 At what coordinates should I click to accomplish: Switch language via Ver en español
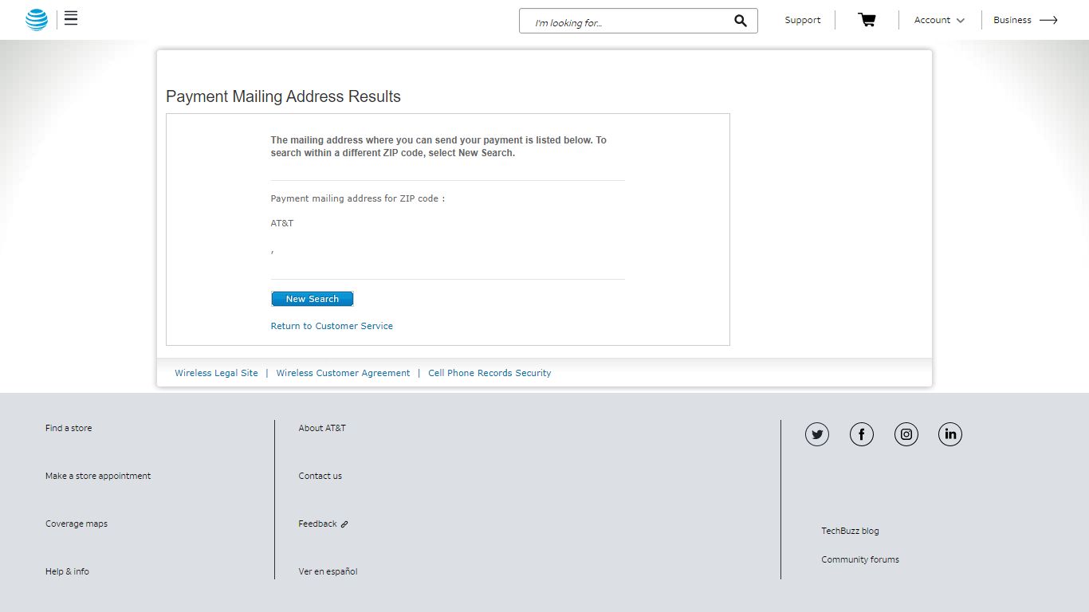(x=328, y=571)
